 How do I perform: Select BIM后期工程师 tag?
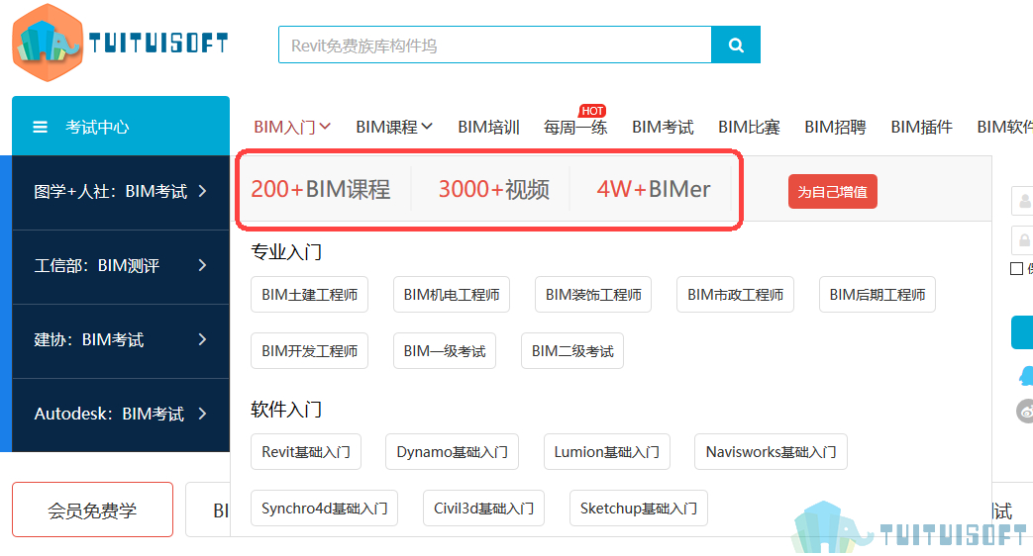(x=877, y=294)
